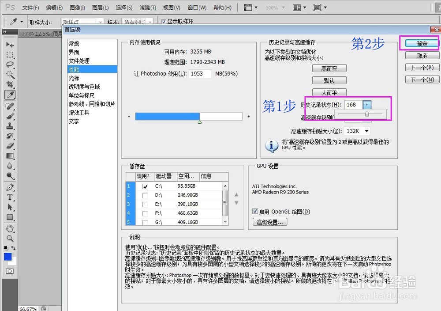Click the 取消 button
Image resolution: width=441 pixels, height=311 pixels.
422,56
